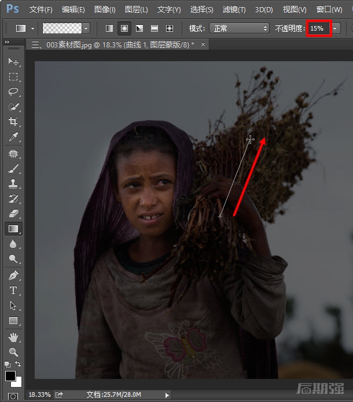Select the Crop tool
Viewport: 353px width, 402px height.
coord(13,121)
